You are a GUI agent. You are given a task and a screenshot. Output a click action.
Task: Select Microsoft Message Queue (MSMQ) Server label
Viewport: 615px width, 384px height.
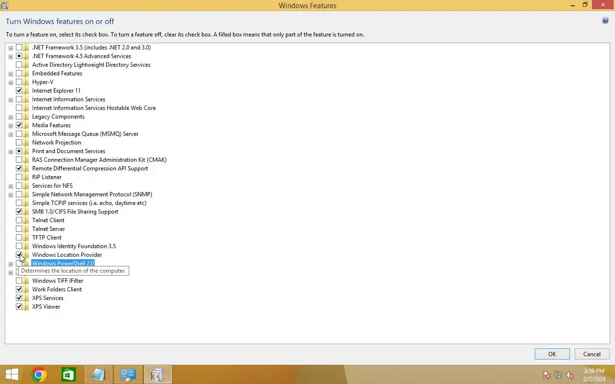(85, 134)
